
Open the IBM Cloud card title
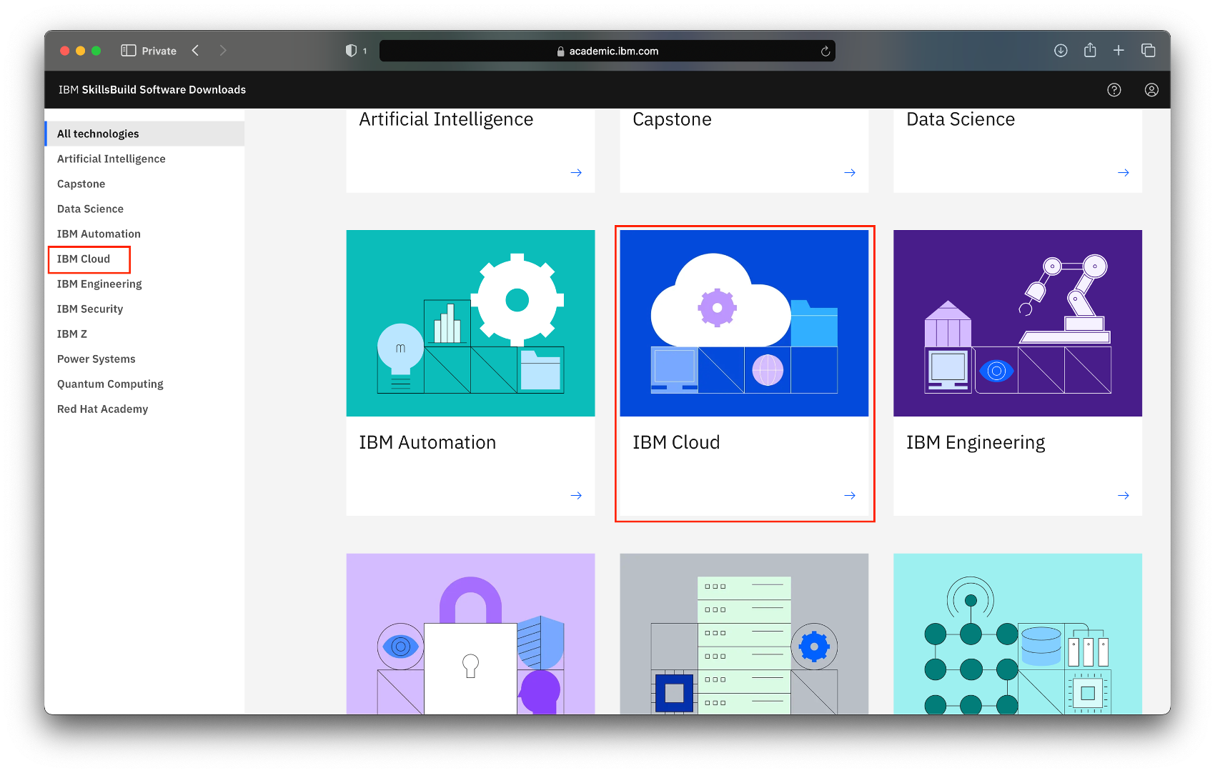[676, 442]
